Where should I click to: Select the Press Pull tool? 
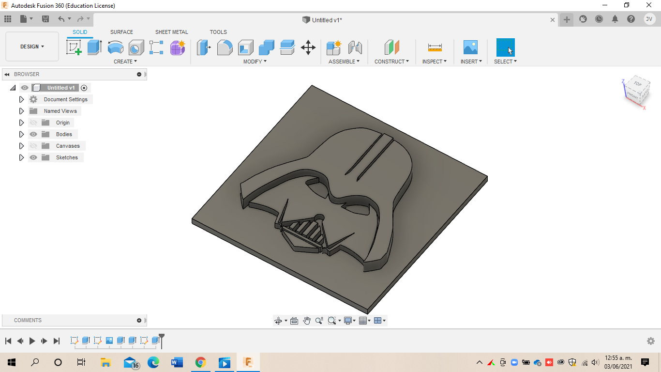204,47
